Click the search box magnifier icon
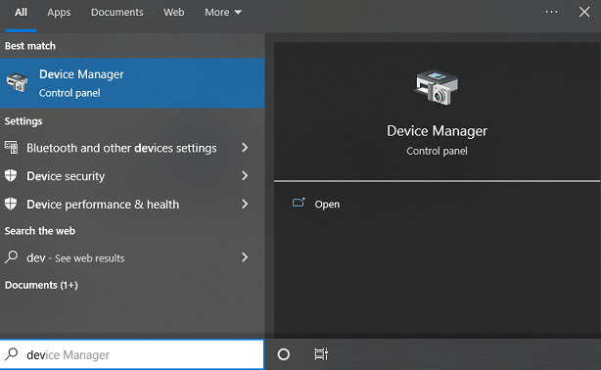Viewport: 601px width, 370px height. (x=12, y=354)
